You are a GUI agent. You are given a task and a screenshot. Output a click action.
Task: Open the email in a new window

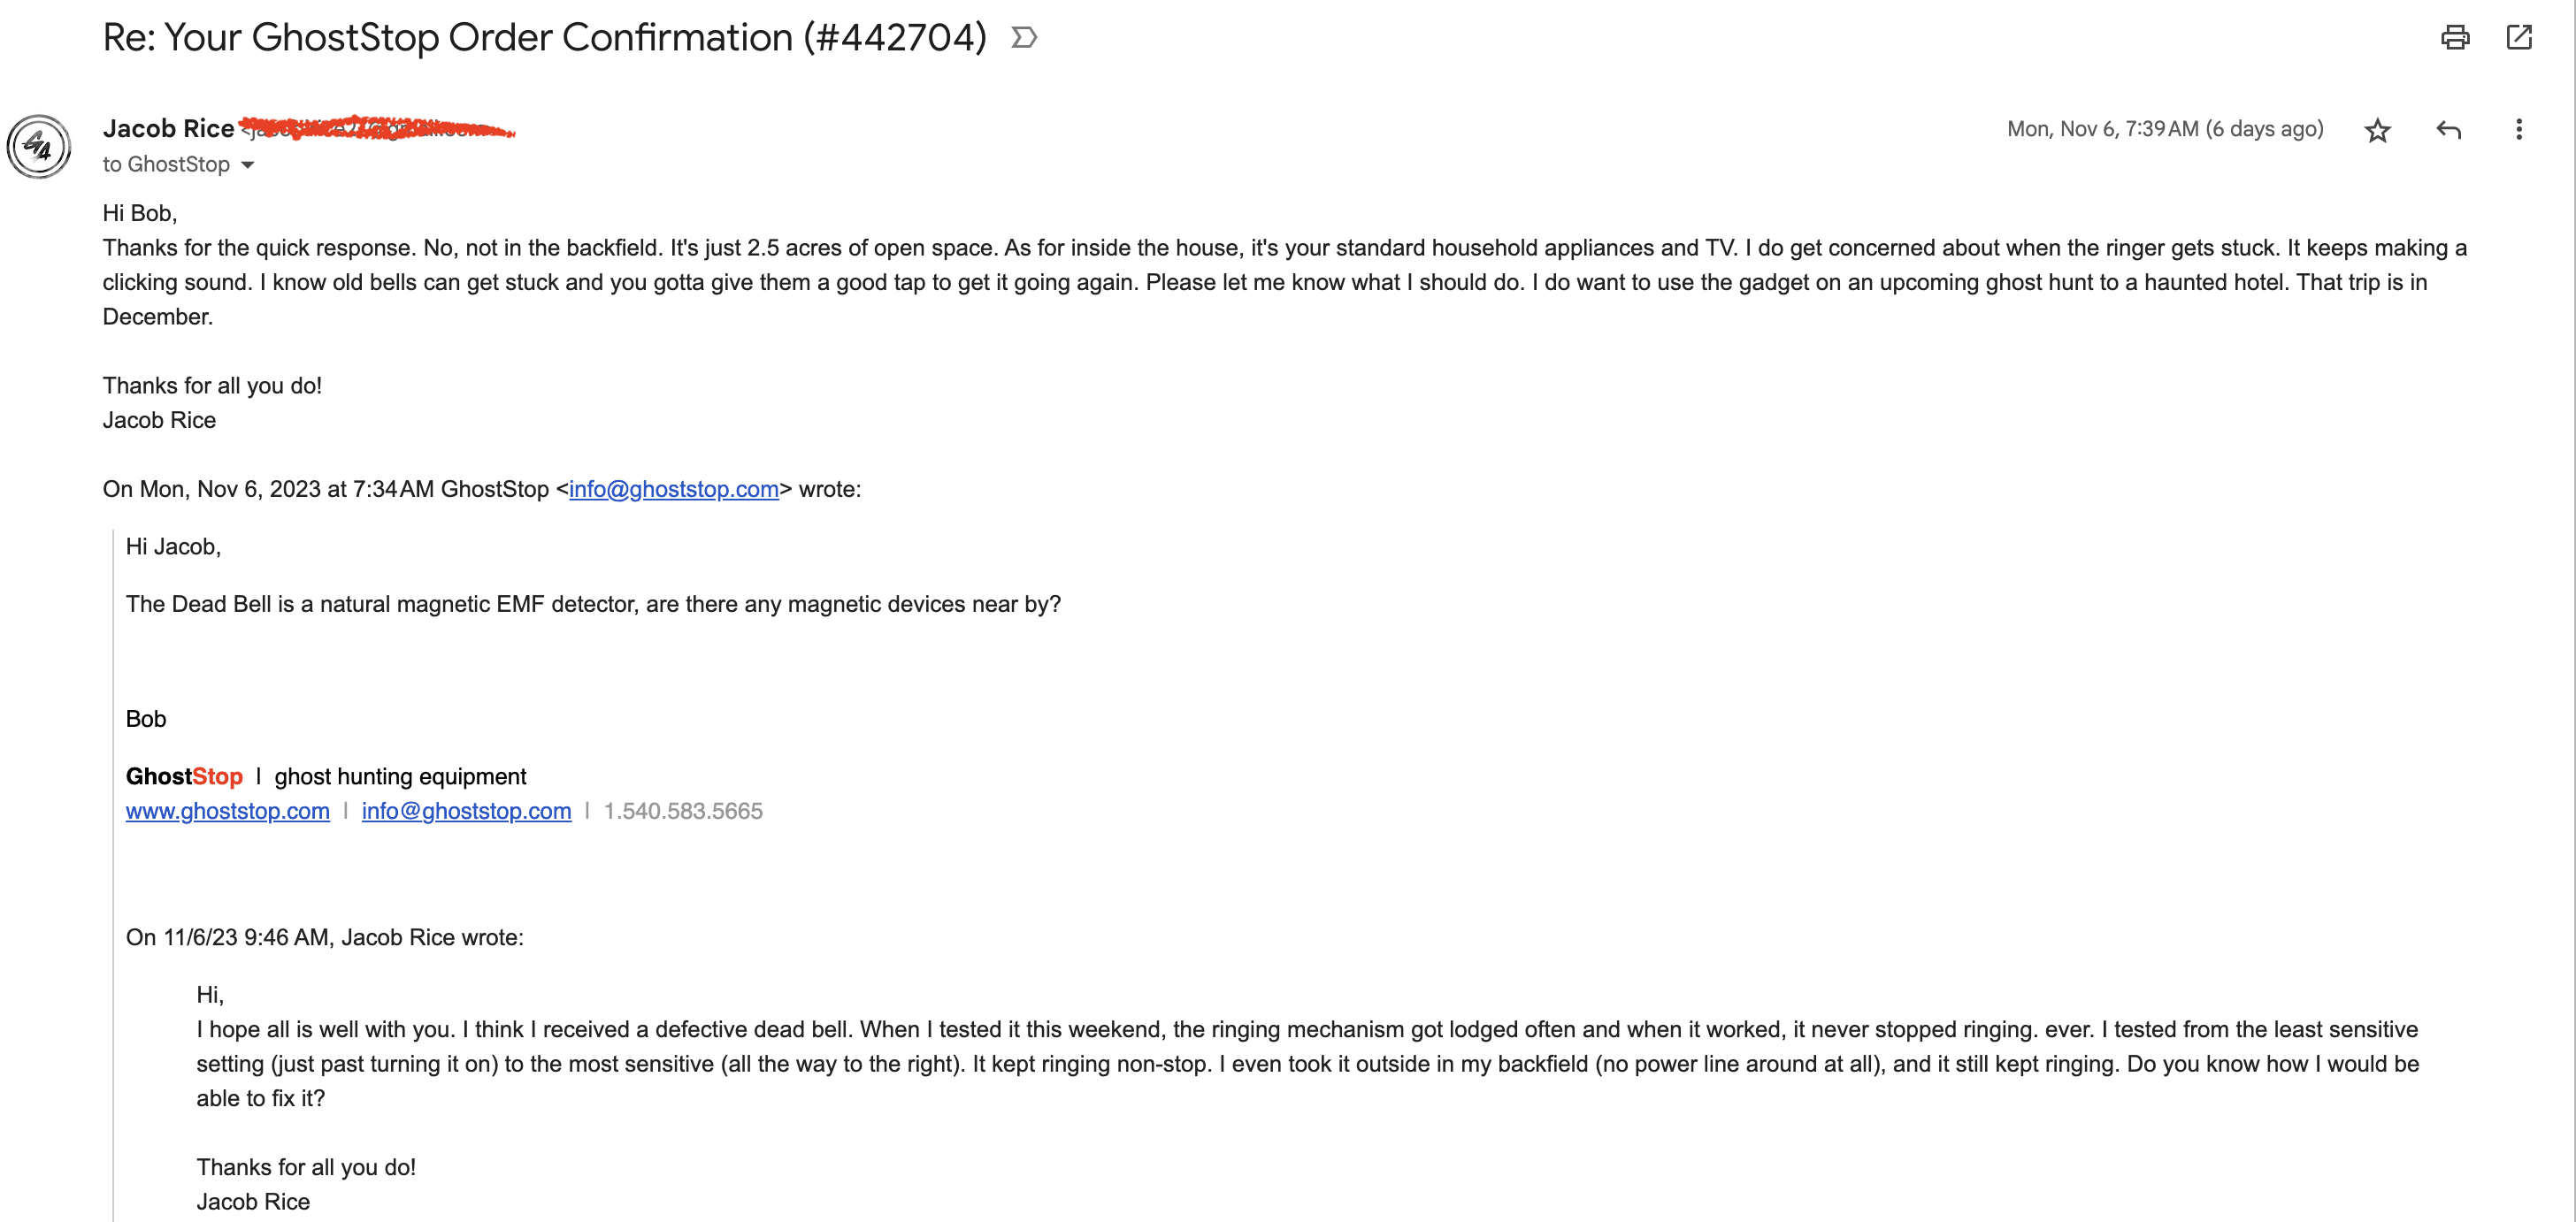click(2518, 38)
